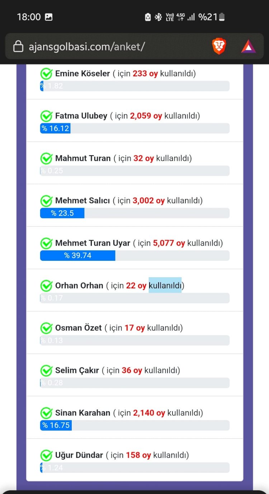Tap the screenshot icon in status bar
Viewport: 269px width, 494px height.
click(x=48, y=16)
